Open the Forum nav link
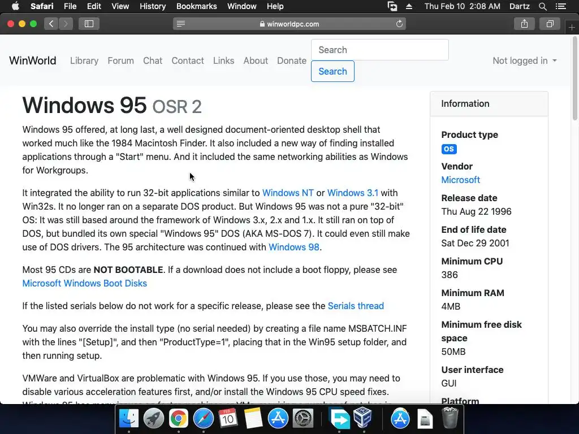The height and width of the screenshot is (434, 579). pyautogui.click(x=121, y=61)
